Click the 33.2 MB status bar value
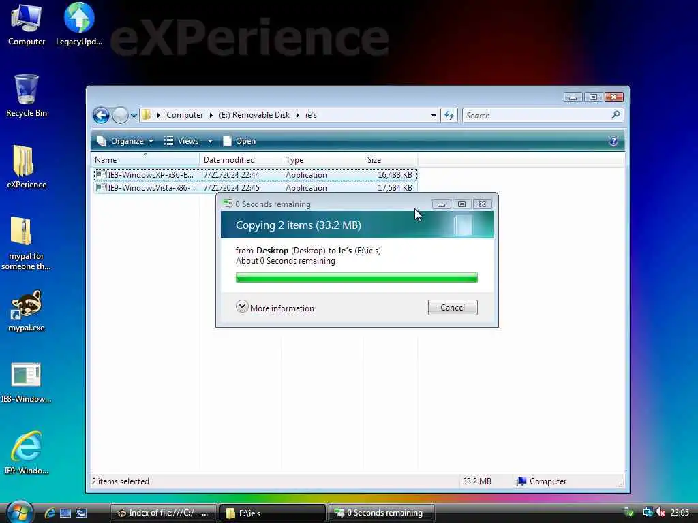Image resolution: width=698 pixels, height=523 pixels. [x=476, y=481]
